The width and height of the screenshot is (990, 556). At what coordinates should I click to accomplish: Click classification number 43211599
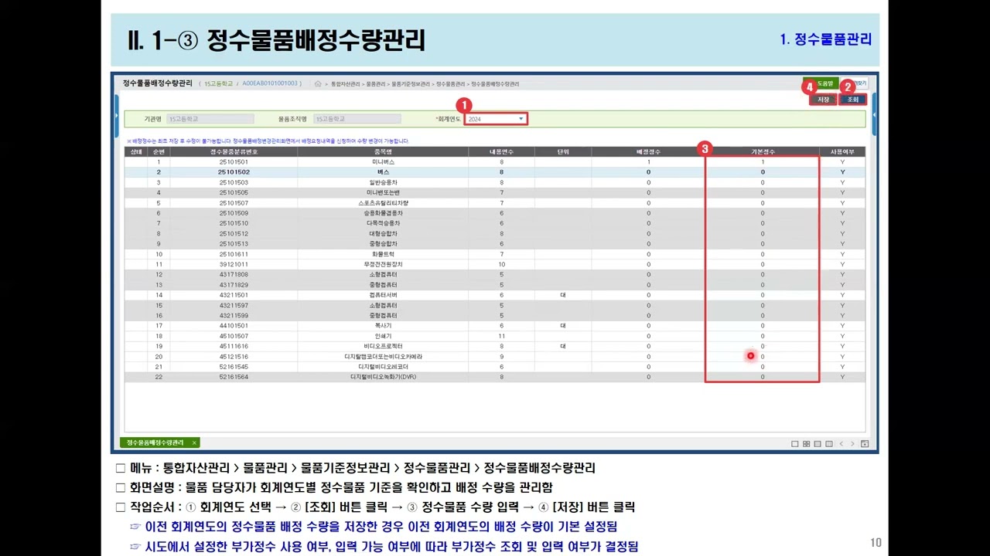(234, 315)
